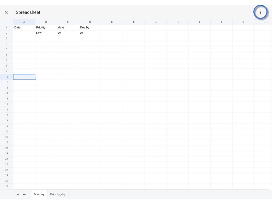The width and height of the screenshot is (272, 204).
Task: Select cell D1 labeled Due by
Action: (x=90, y=27)
